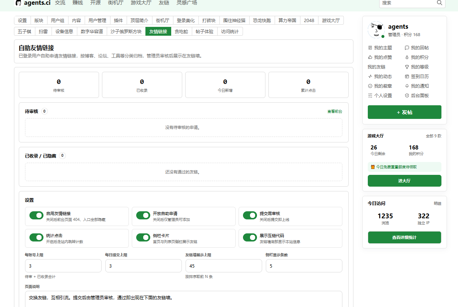Image resolution: width=458 pixels, height=307 pixels.
Task: Focus the 每账号上限 input field
Action: [63, 266]
